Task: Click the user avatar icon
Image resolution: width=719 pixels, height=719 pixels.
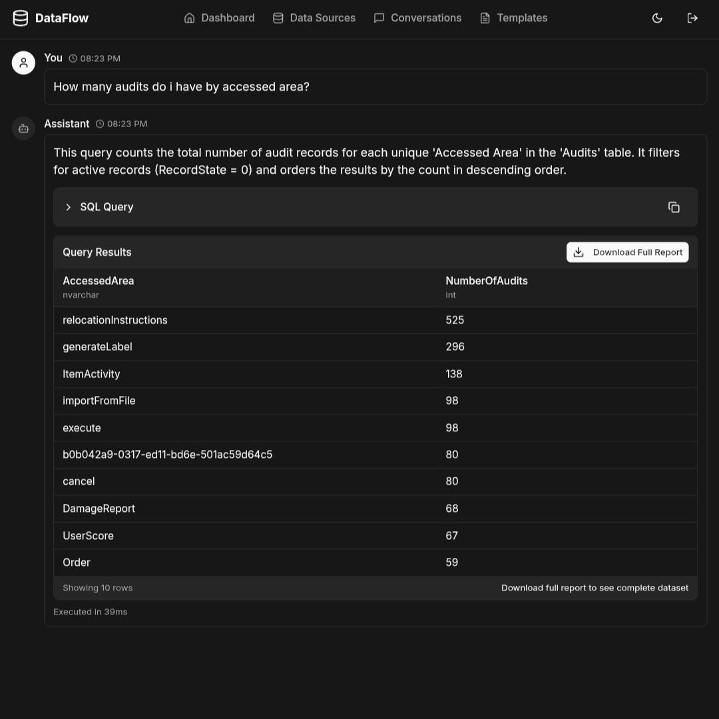Action: click(23, 62)
